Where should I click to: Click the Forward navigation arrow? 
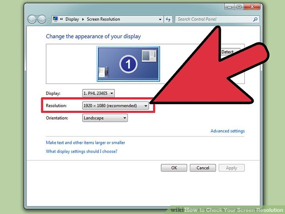(42, 19)
